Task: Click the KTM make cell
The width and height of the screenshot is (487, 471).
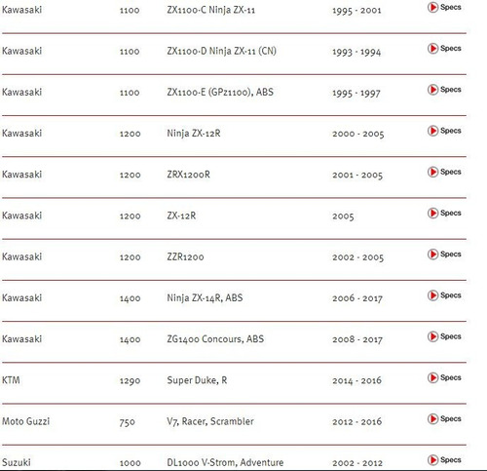Action: 11,380
